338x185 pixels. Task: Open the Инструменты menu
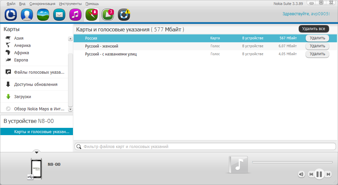71,4
